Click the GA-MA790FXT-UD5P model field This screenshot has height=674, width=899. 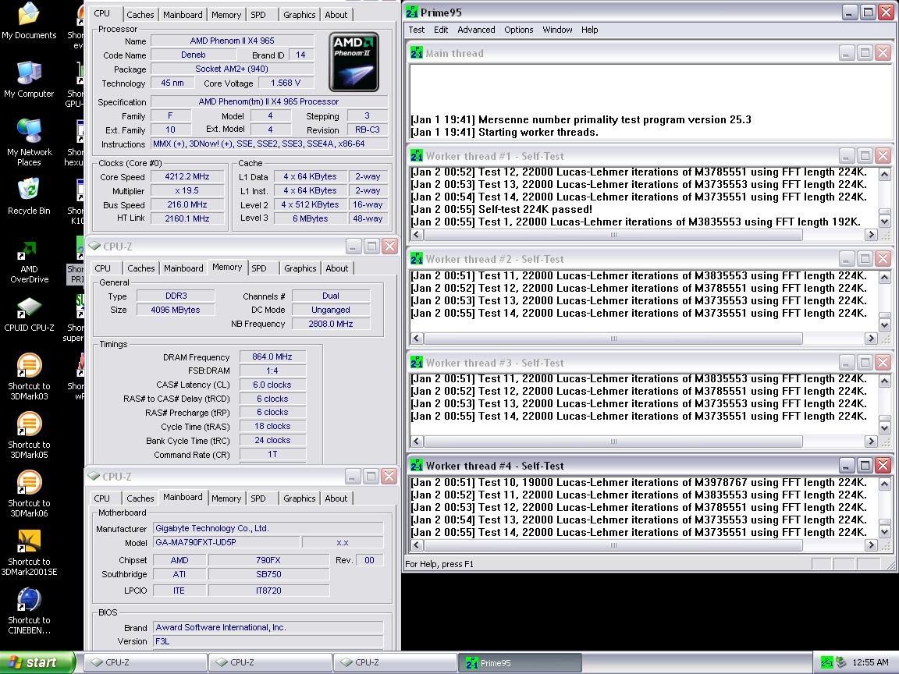[226, 542]
